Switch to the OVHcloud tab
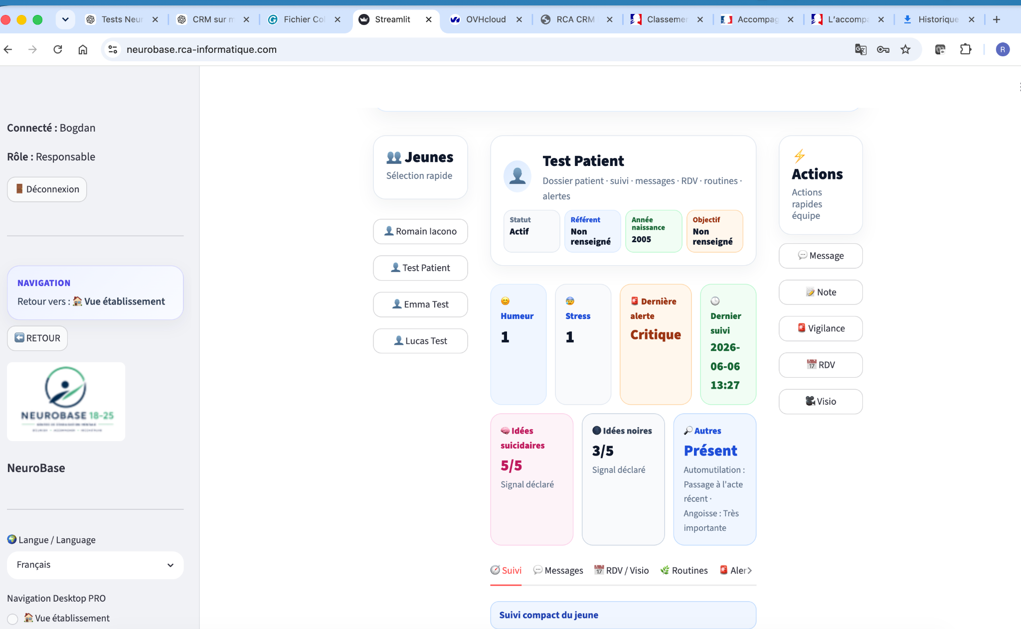Screen dimensions: 1021x629 (486, 19)
